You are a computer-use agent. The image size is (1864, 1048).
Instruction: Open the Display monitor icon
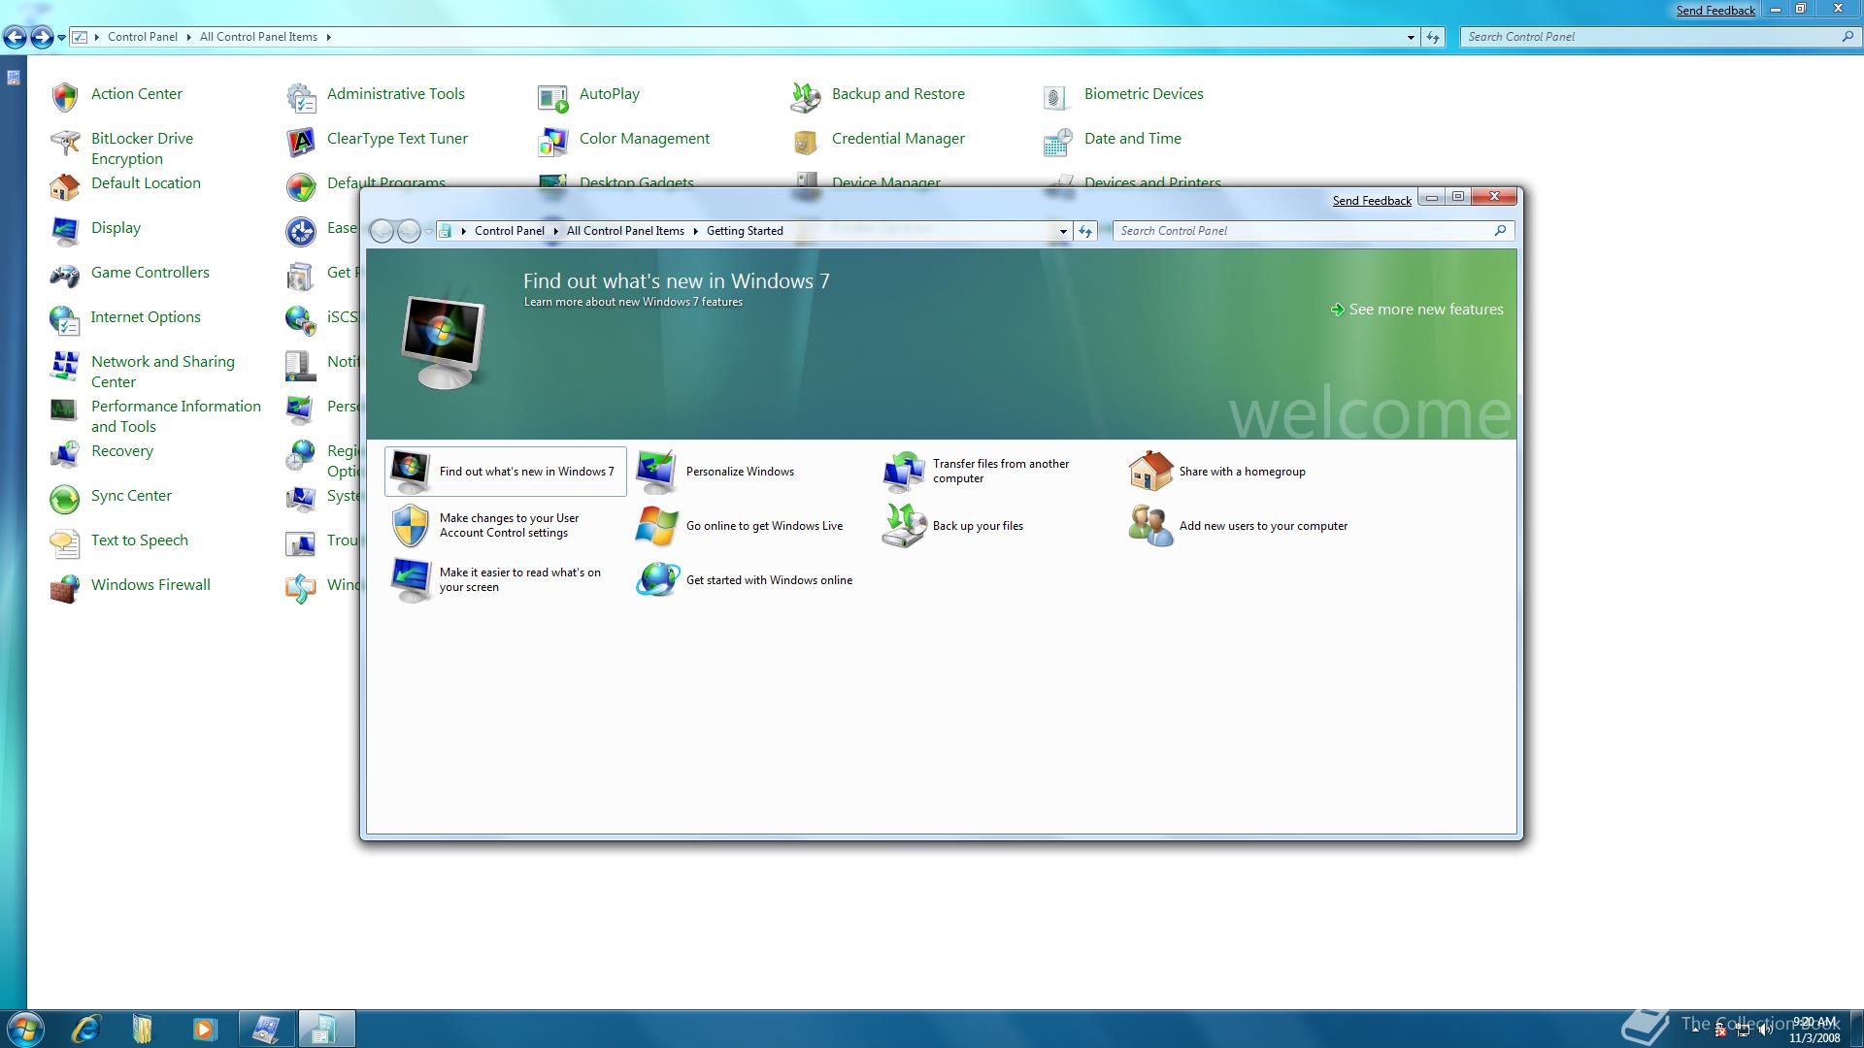(65, 231)
